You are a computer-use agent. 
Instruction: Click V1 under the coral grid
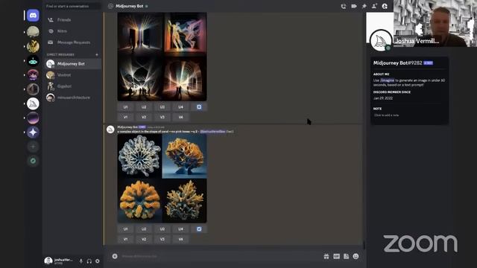[126, 239]
